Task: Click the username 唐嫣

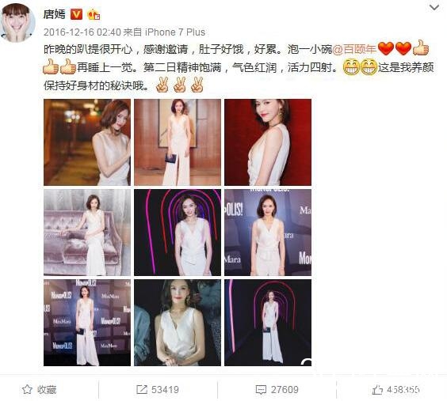Action: pos(55,14)
